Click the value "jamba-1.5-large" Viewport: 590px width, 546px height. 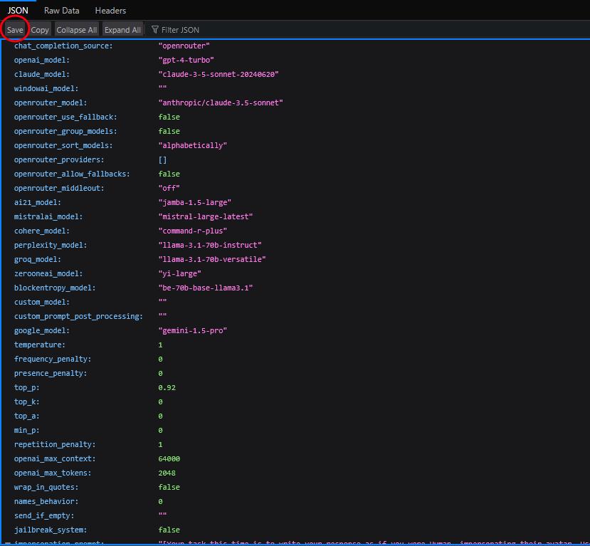(x=195, y=202)
